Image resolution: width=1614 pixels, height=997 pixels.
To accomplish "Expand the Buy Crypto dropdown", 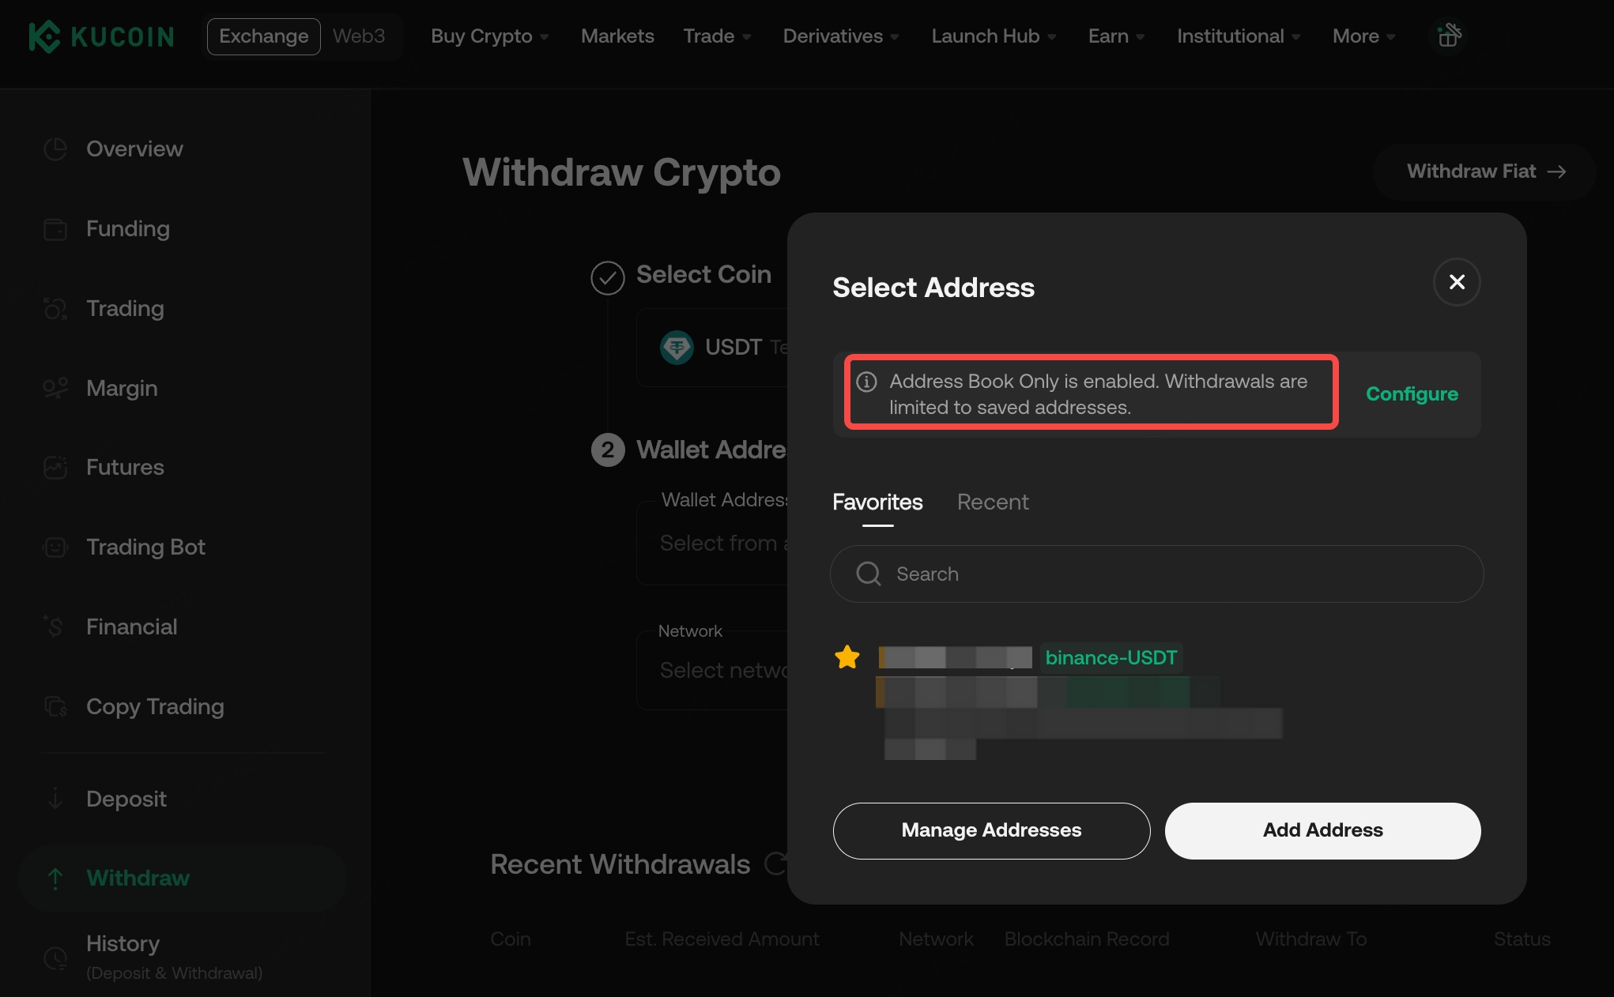I will (489, 36).
